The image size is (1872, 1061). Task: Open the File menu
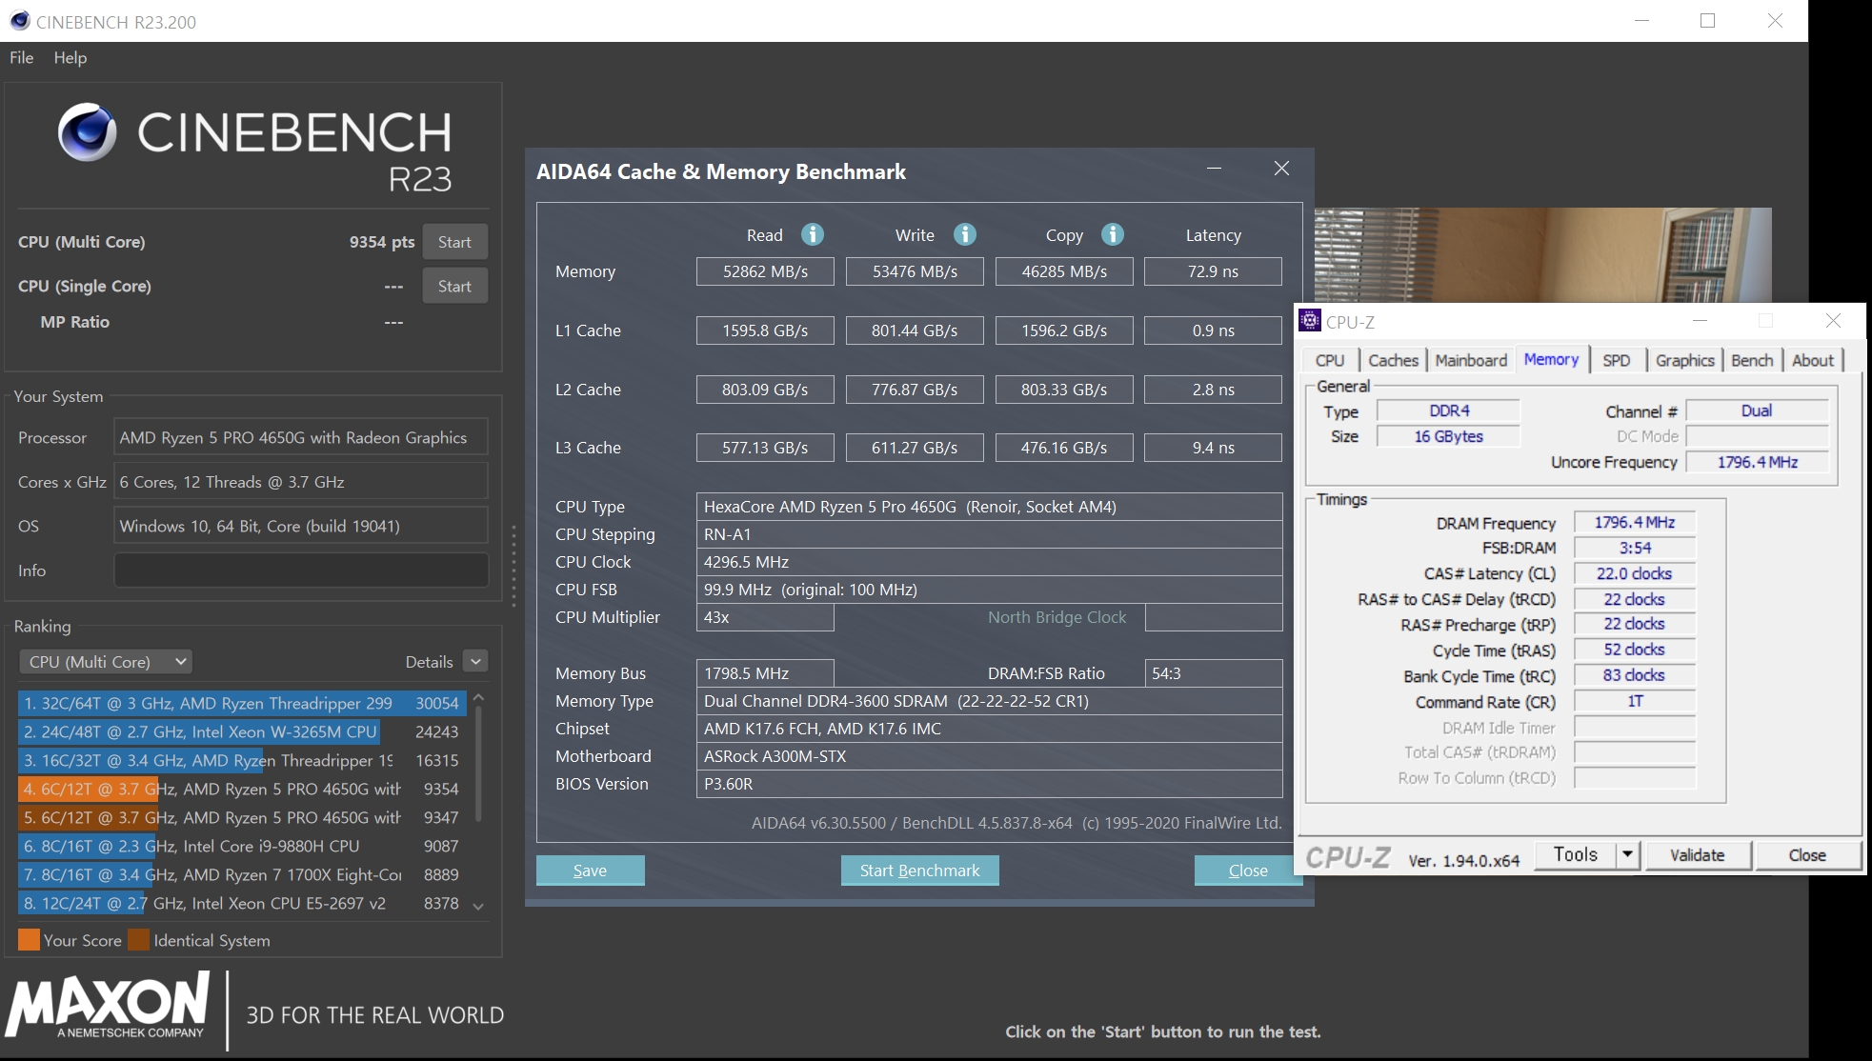[x=21, y=57]
